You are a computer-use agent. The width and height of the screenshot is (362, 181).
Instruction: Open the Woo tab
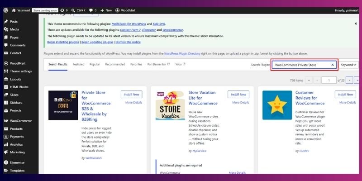click(x=180, y=64)
